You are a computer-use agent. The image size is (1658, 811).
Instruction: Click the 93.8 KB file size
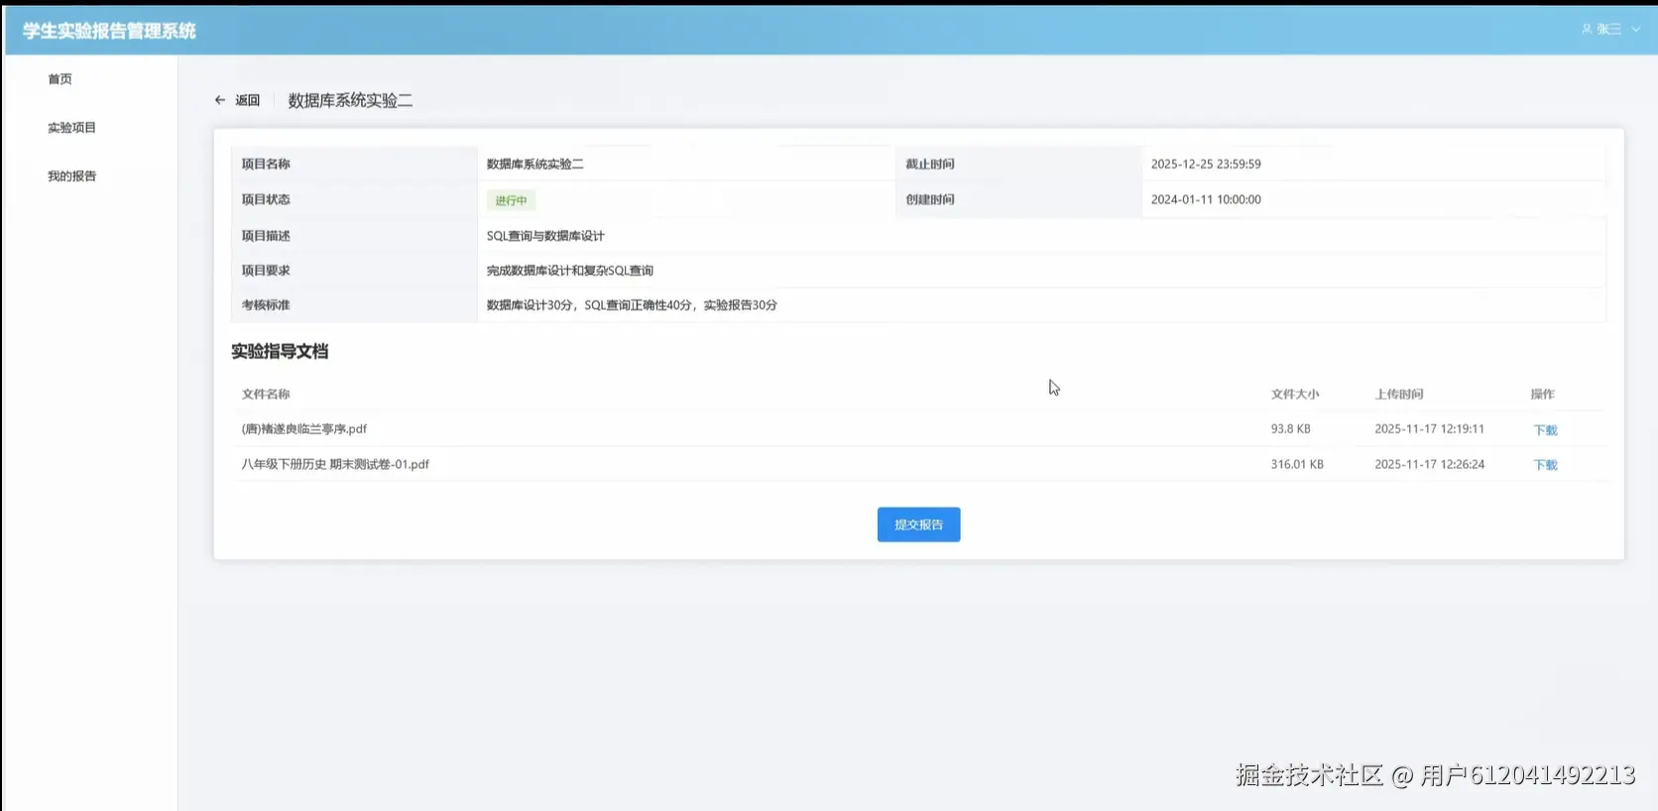pyautogui.click(x=1291, y=429)
